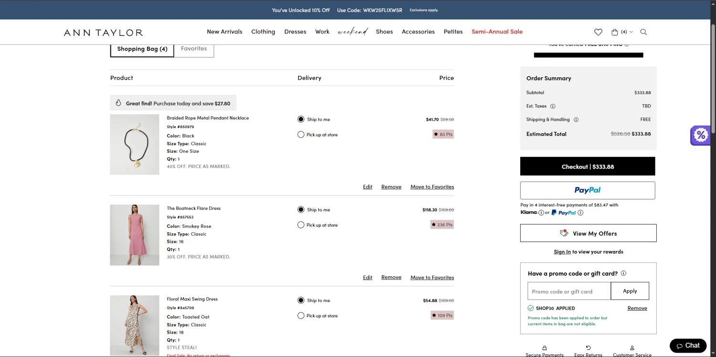The width and height of the screenshot is (716, 357).
Task: Open Accessories menu
Action: tap(418, 32)
